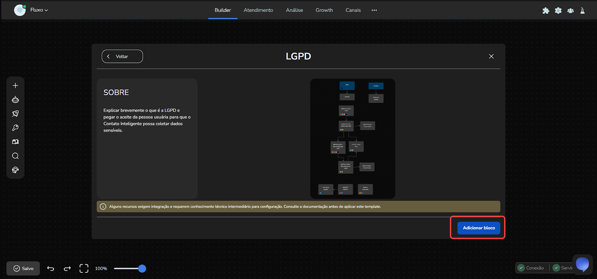597x279 pixels.
Task: Click the search magnifier in sidebar
Action: pyautogui.click(x=15, y=156)
